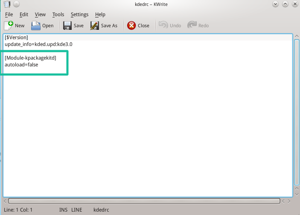The width and height of the screenshot is (300, 215).
Task: Click the autoload=false line
Action: tap(21, 65)
